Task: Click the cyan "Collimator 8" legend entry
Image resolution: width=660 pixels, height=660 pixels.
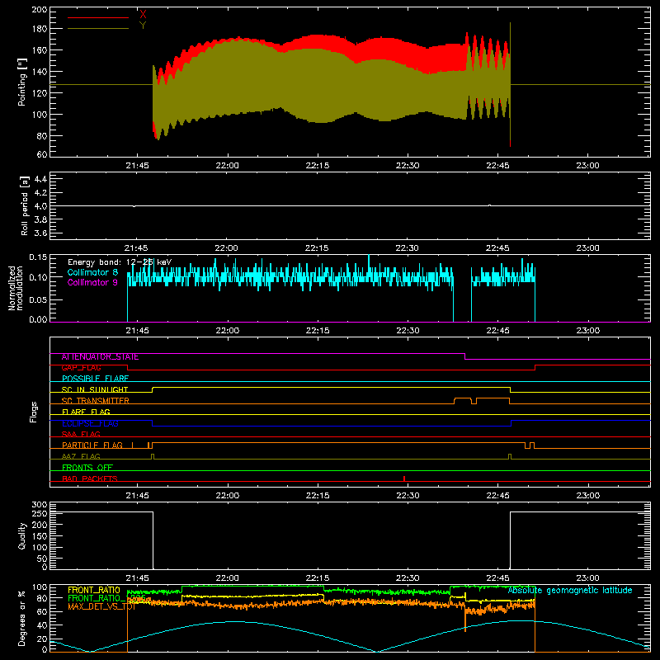Action: (x=92, y=272)
